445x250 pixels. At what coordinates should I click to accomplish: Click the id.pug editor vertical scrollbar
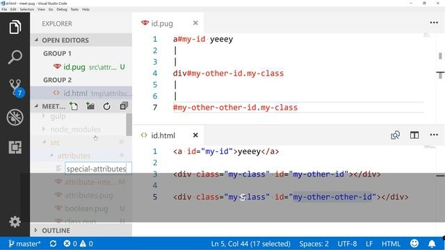440,56
